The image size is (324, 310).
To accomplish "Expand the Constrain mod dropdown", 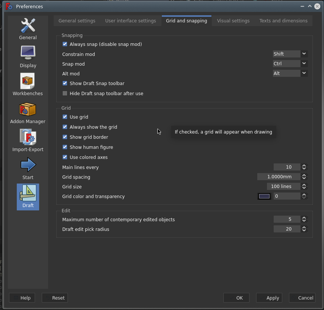I will coord(290,54).
